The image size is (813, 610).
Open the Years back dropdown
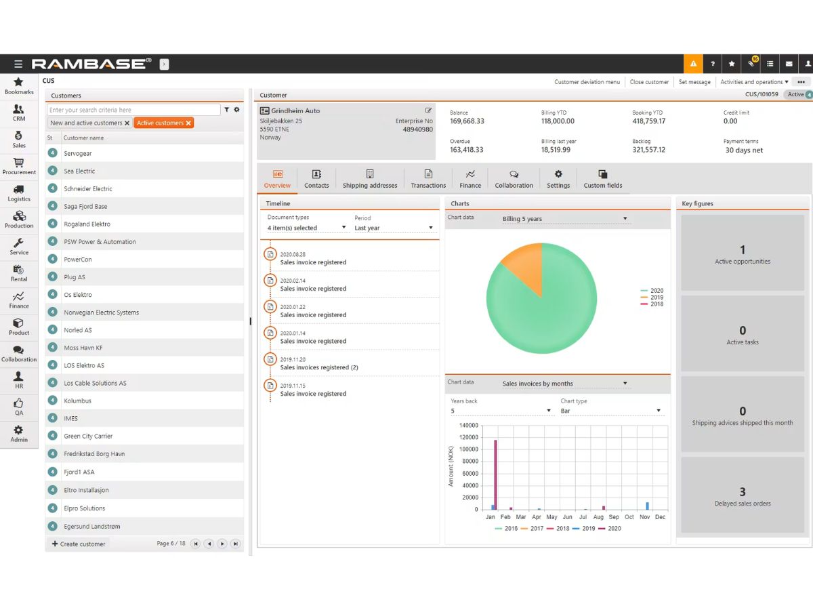[501, 411]
